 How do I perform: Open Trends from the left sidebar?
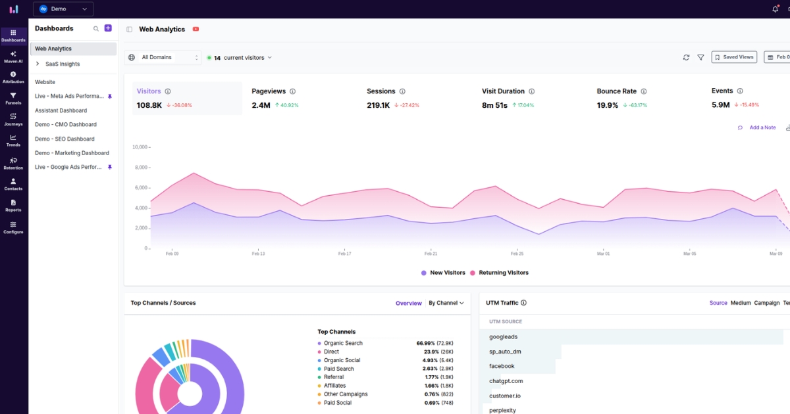pyautogui.click(x=13, y=141)
